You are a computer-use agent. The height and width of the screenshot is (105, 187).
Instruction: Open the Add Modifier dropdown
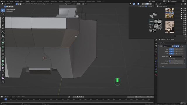(x=172, y=43)
